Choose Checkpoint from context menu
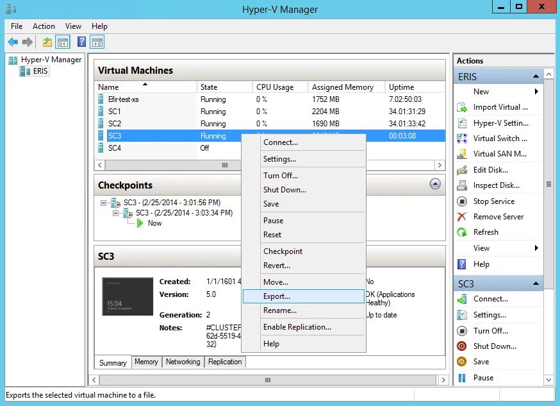 coord(304,251)
